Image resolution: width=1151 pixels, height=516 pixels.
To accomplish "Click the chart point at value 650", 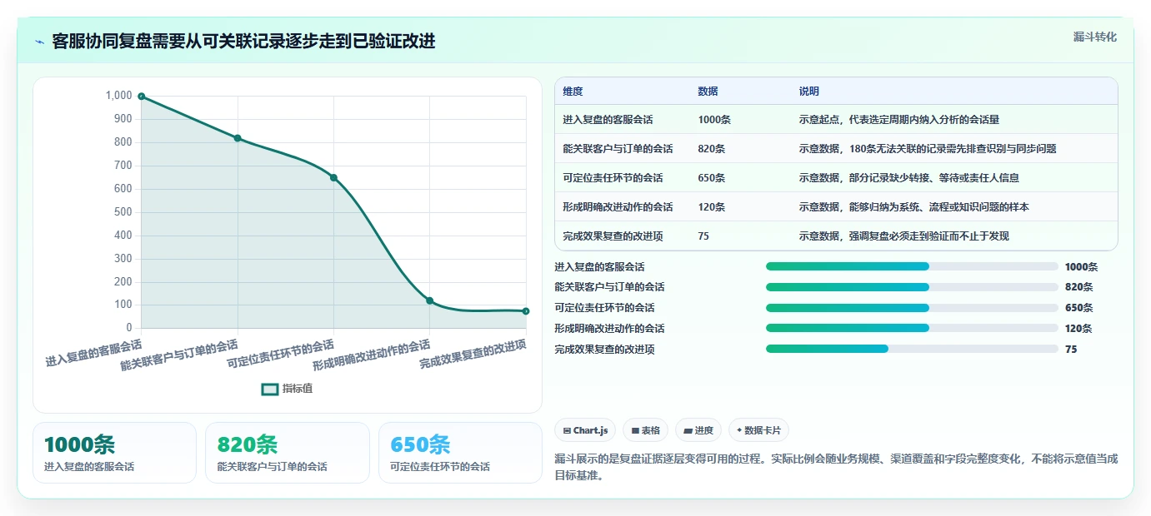I will click(x=333, y=177).
